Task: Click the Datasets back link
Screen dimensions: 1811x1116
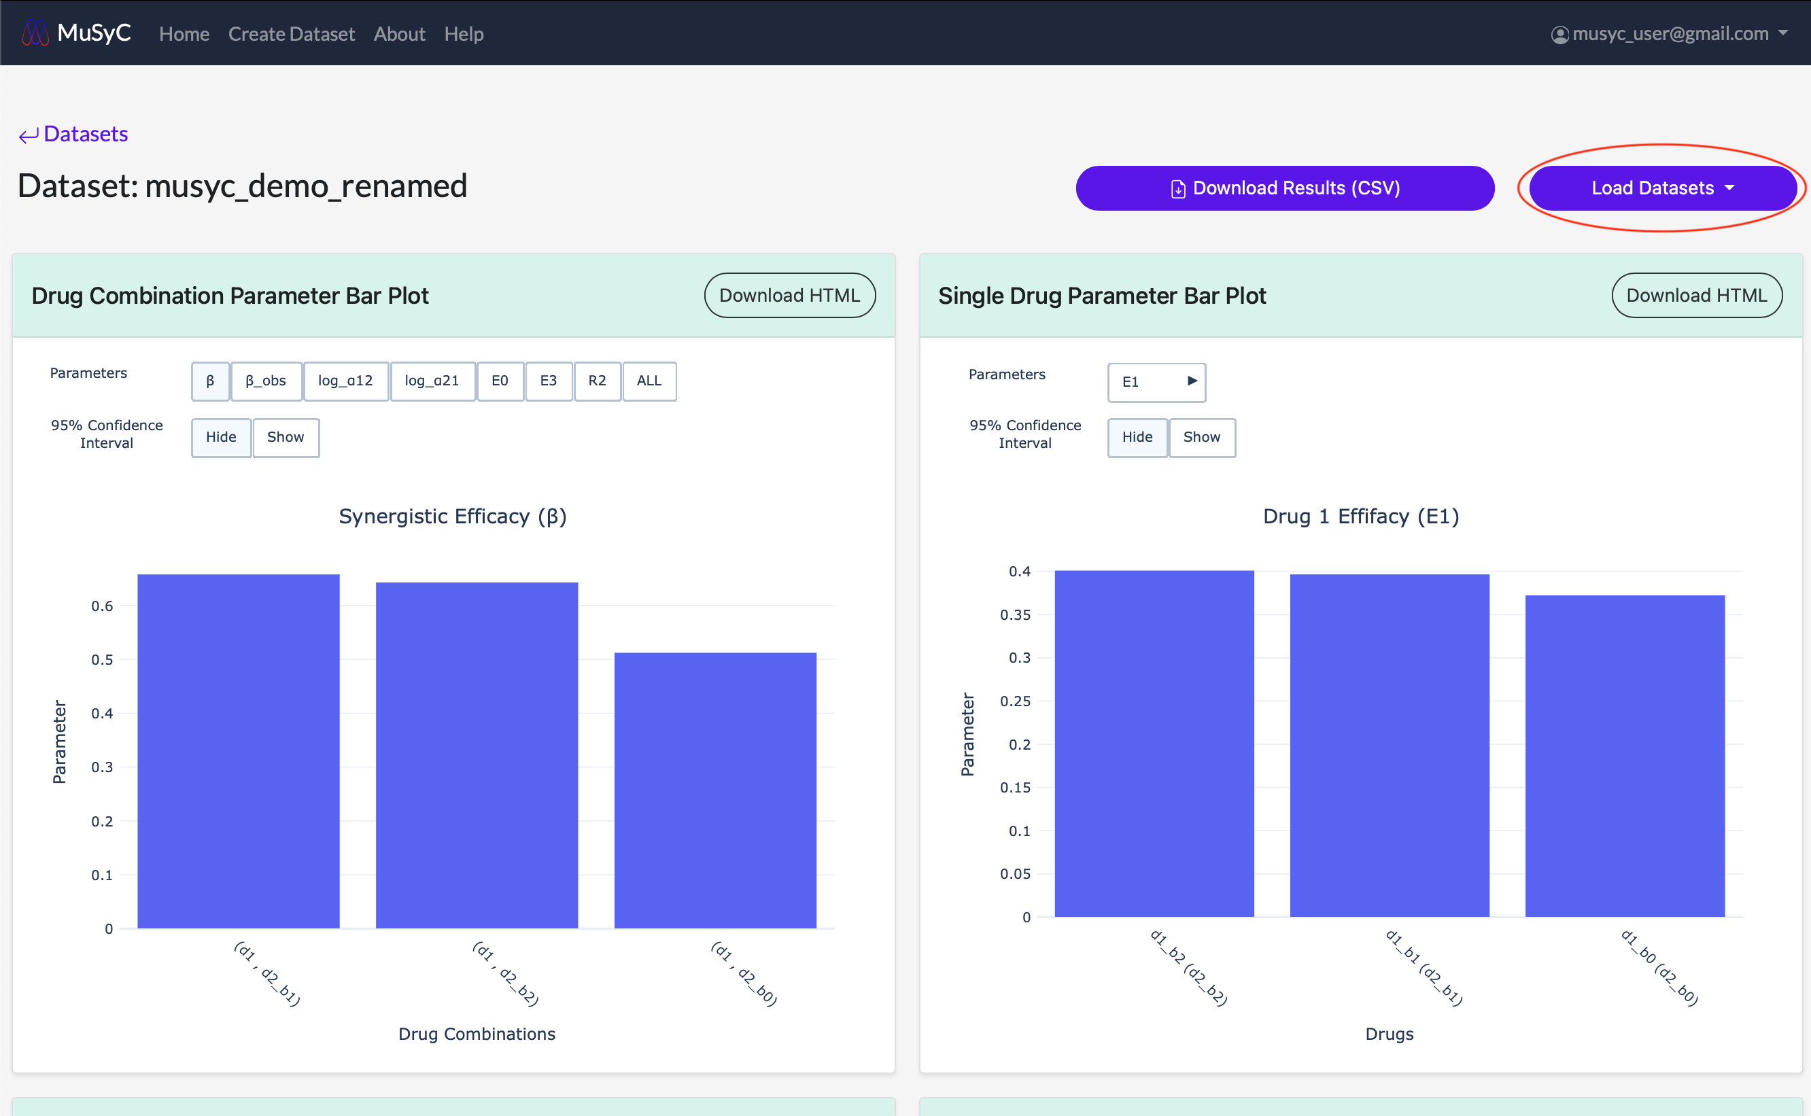Action: tap(85, 135)
